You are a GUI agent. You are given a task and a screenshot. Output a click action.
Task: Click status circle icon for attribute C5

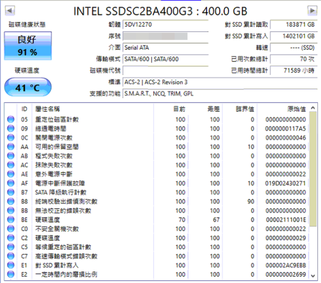[x=10, y=247]
